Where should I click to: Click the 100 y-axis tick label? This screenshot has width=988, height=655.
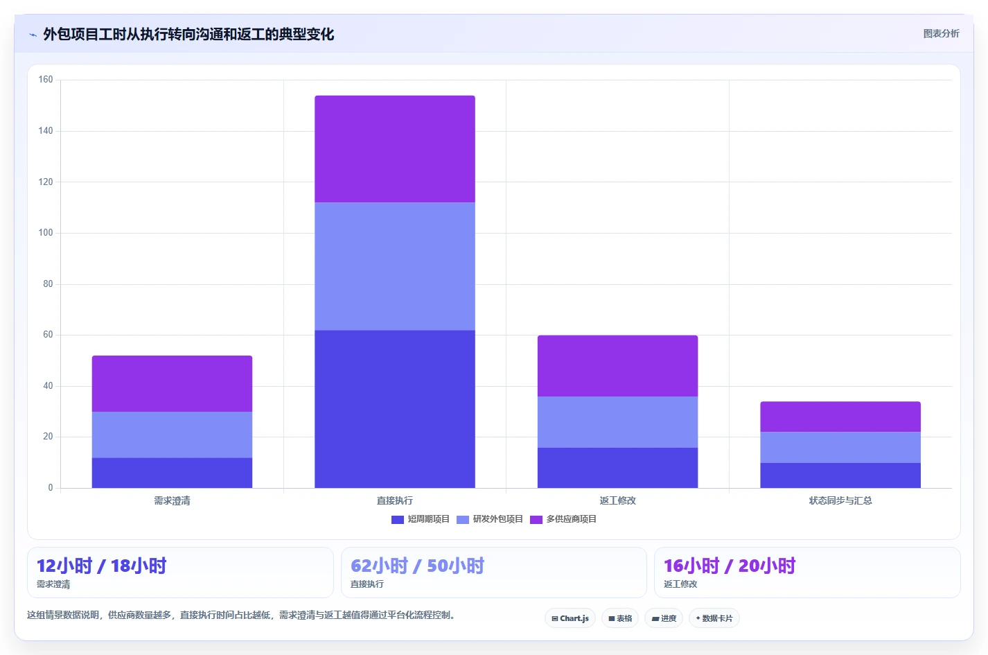pos(46,233)
